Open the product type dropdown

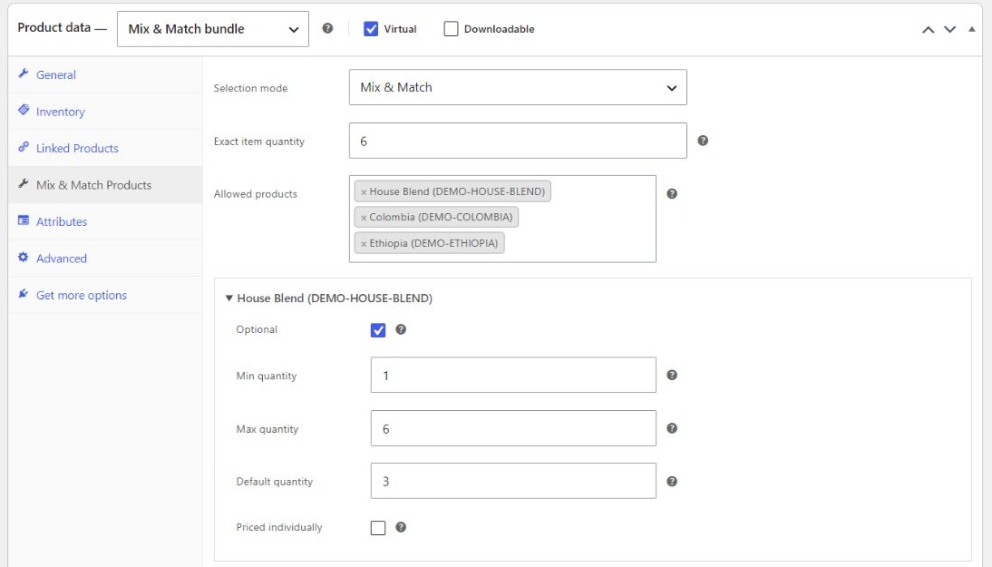[212, 28]
